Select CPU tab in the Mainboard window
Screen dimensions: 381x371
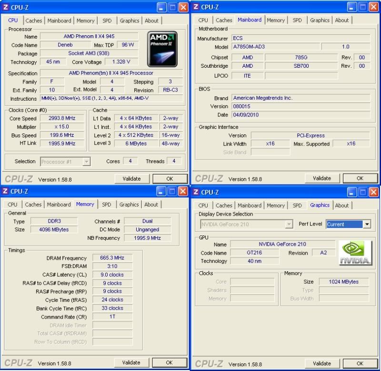[x=203, y=20]
